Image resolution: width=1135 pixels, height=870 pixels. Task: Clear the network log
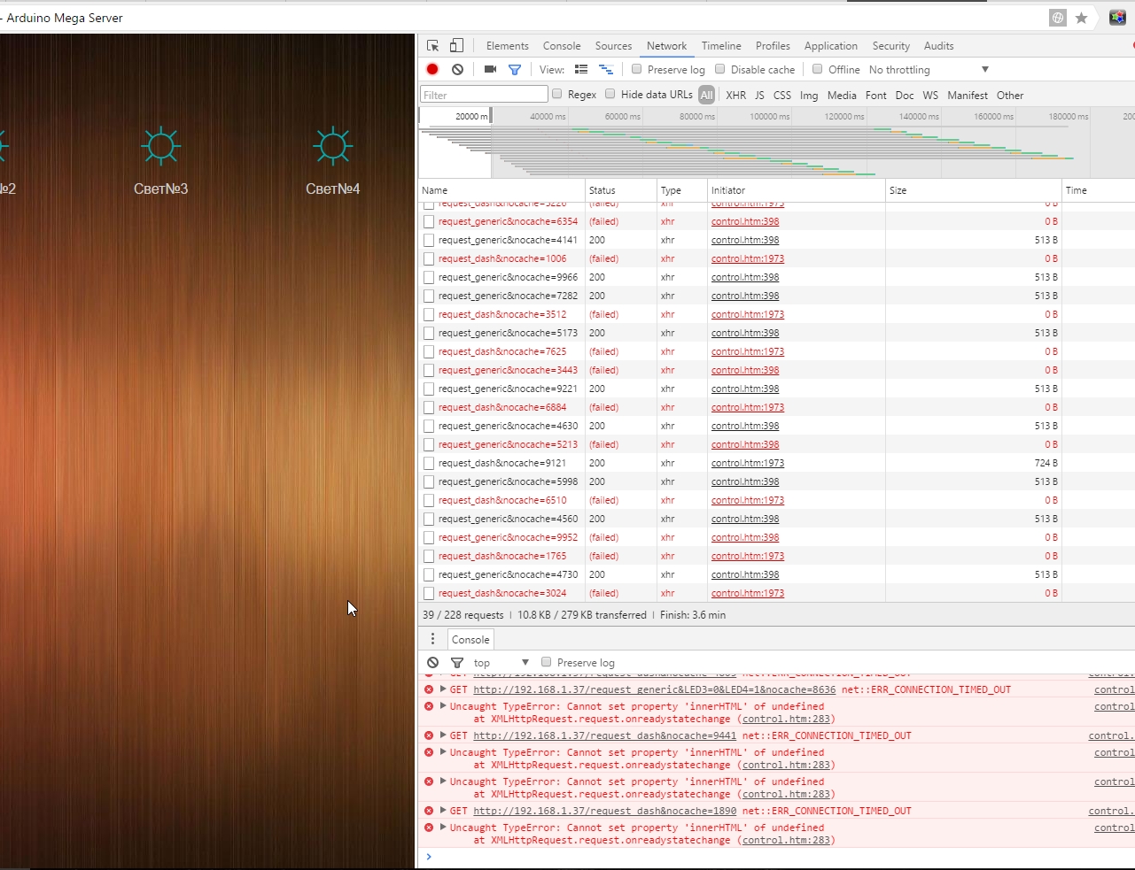click(457, 69)
